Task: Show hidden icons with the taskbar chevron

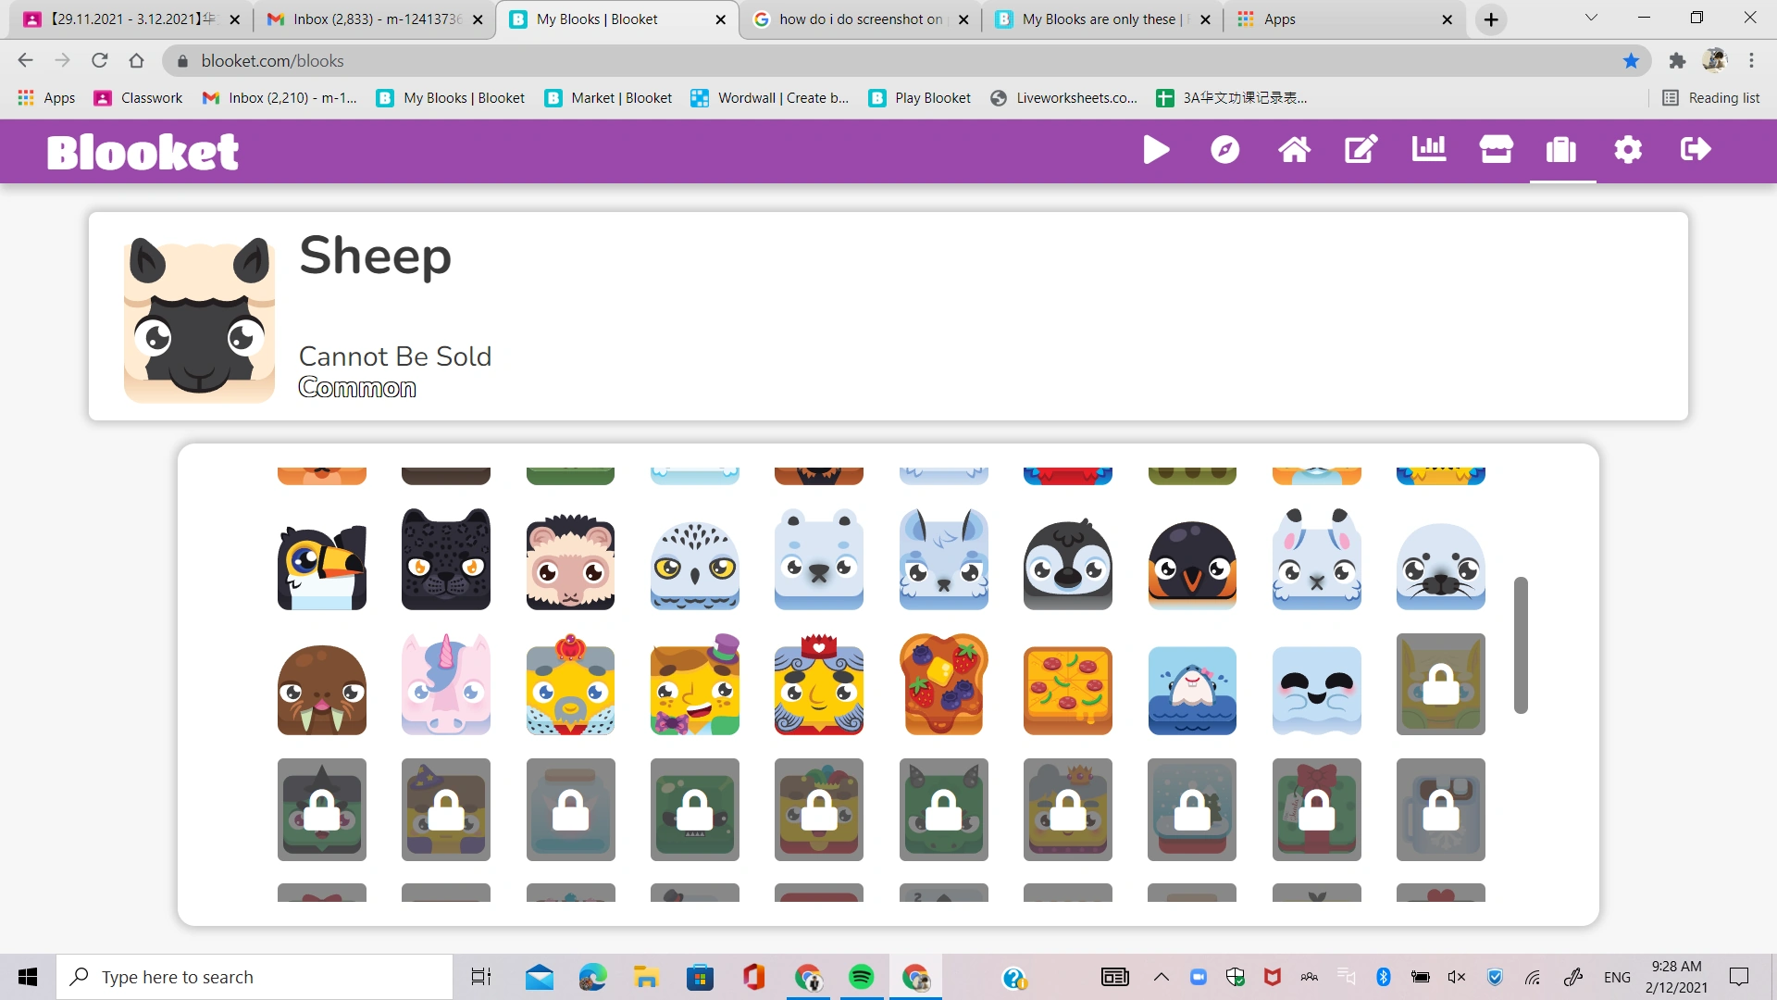Action: pyautogui.click(x=1162, y=976)
